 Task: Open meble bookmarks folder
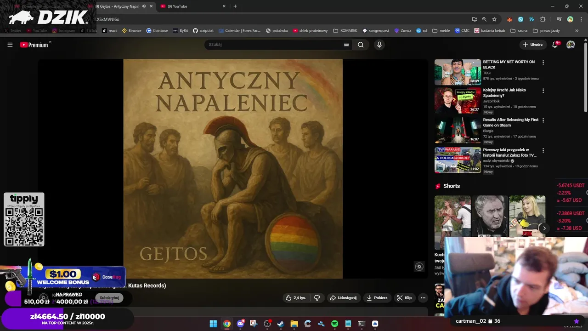441,31
